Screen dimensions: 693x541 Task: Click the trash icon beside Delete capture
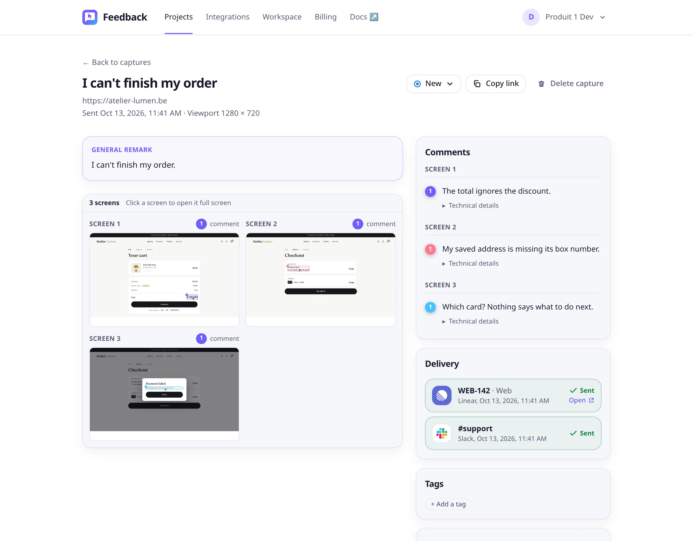point(541,84)
